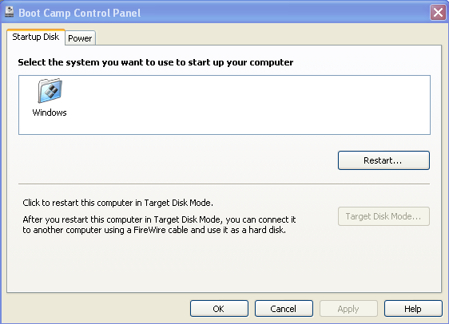Click the grayed-out Apply button
449x324 pixels.
pyautogui.click(x=348, y=309)
